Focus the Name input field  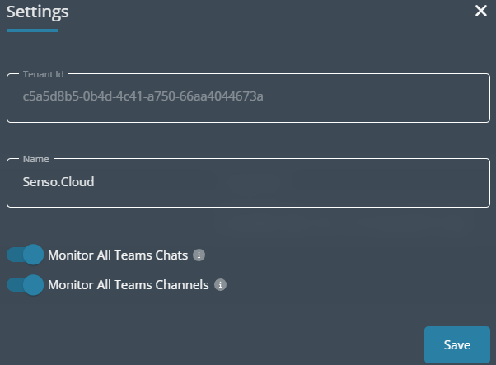click(248, 183)
